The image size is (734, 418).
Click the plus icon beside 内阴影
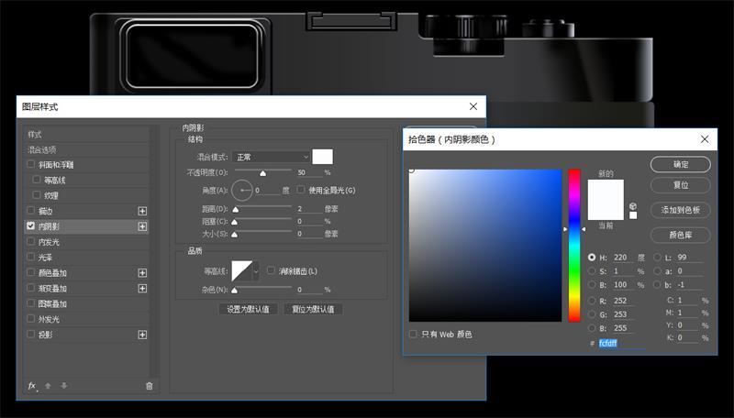click(x=142, y=226)
